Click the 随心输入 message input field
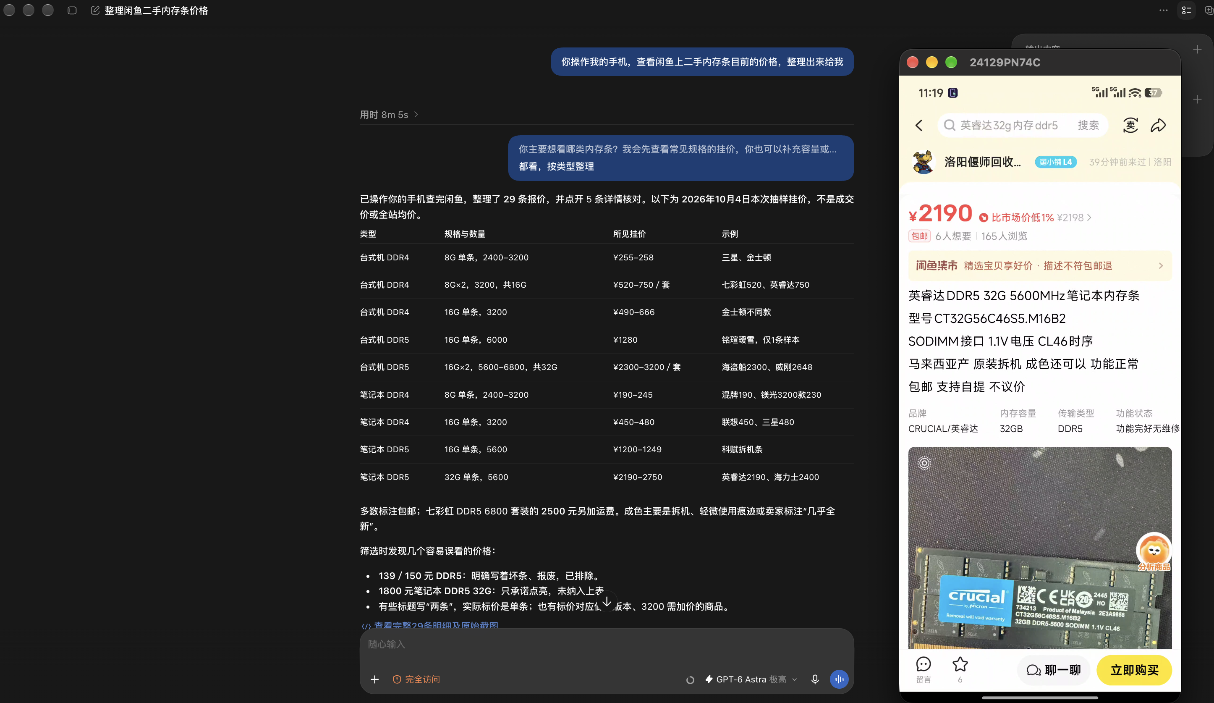 [x=607, y=645]
